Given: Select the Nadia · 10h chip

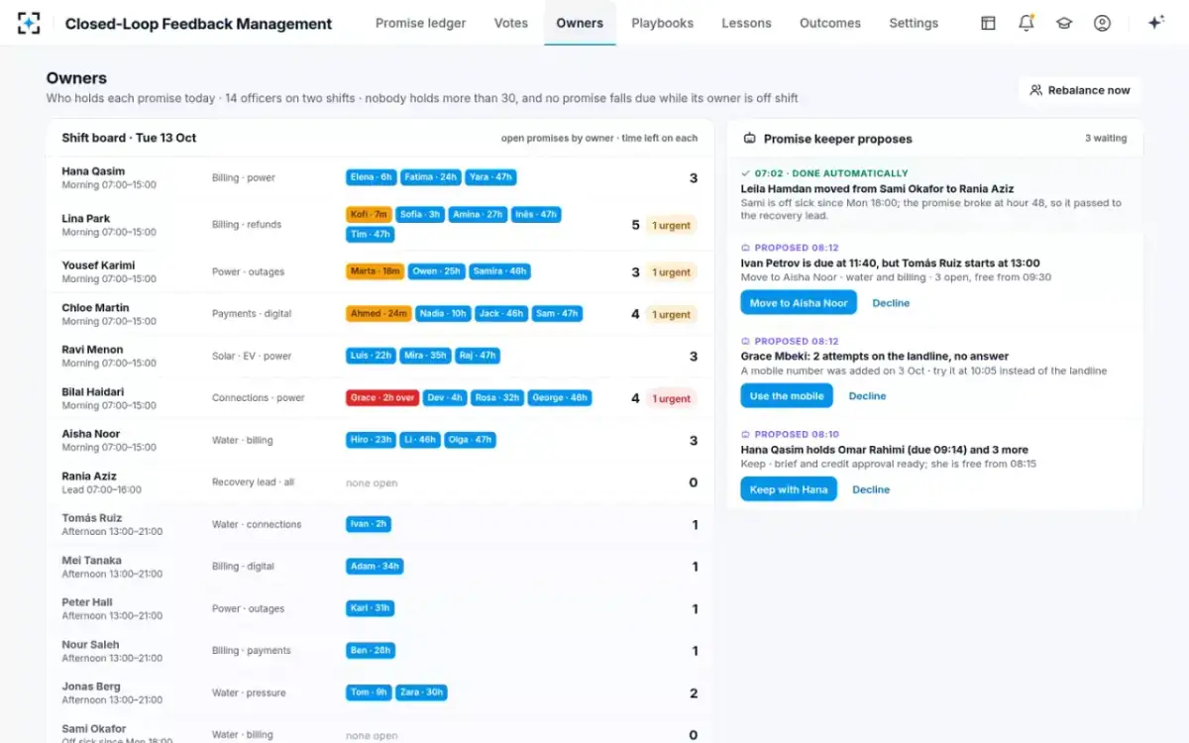Looking at the screenshot, I should (x=443, y=313).
